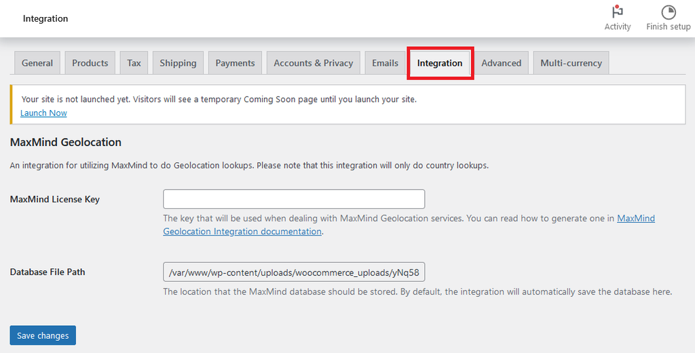The height and width of the screenshot is (353, 695).
Task: Switch to the General tab
Action: [37, 63]
